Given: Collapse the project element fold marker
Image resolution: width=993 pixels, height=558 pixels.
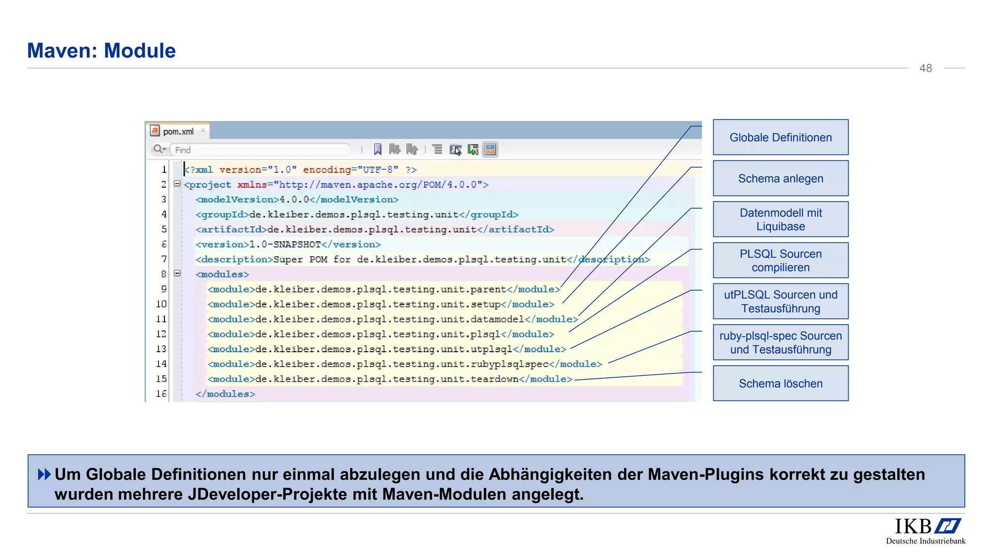Looking at the screenshot, I should (177, 184).
